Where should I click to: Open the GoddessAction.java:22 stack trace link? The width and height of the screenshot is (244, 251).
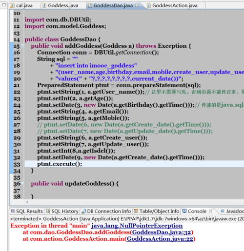pyautogui.click(x=160, y=239)
